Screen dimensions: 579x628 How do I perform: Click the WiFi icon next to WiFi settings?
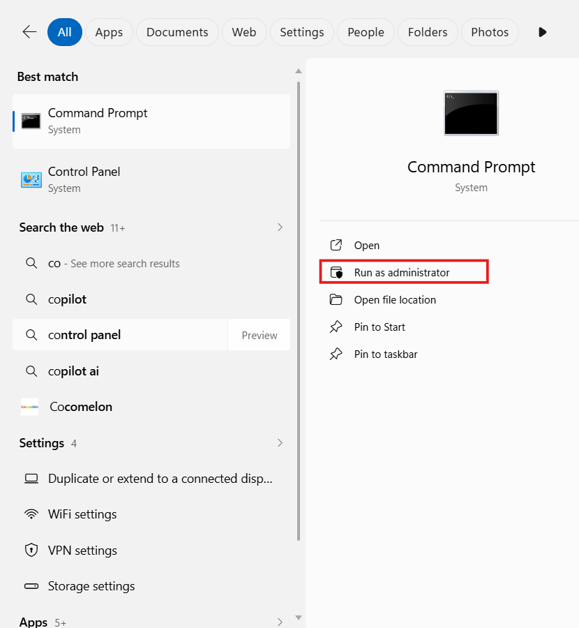pyautogui.click(x=31, y=514)
